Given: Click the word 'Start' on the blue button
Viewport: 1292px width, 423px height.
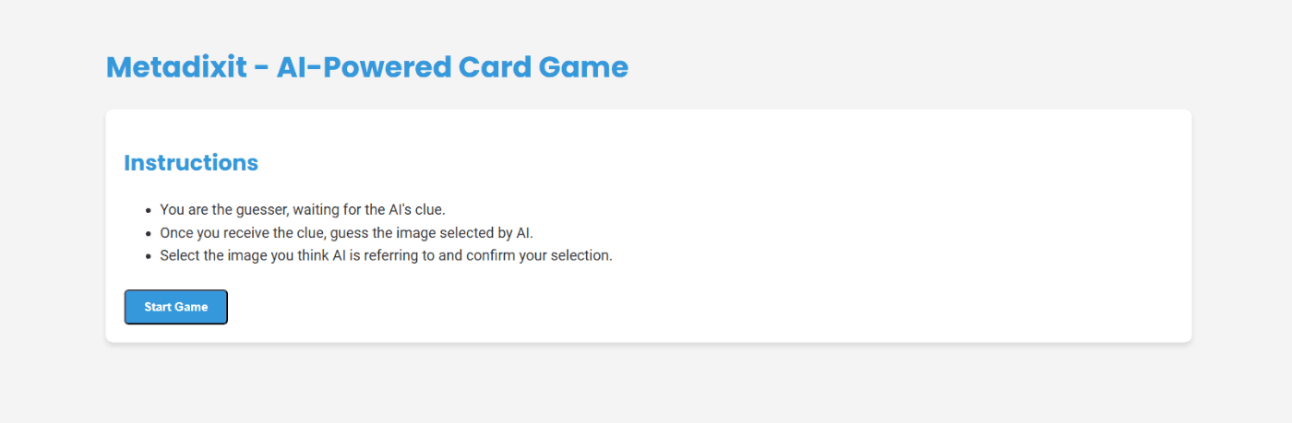Looking at the screenshot, I should (159, 307).
